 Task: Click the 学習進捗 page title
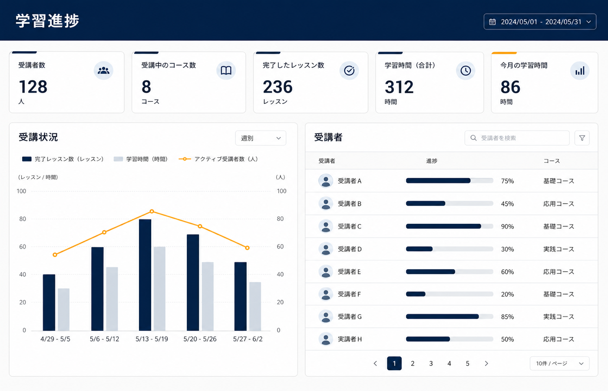point(47,21)
